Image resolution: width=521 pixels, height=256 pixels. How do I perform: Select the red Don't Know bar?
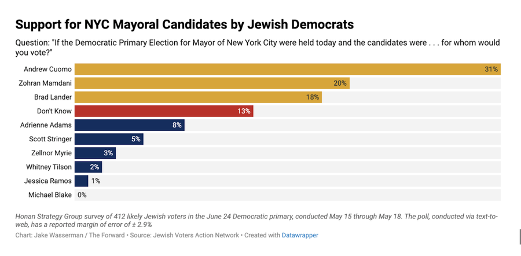pyautogui.click(x=164, y=111)
